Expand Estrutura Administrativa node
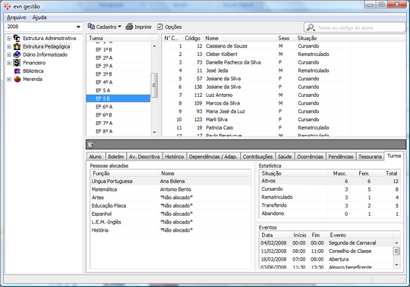This screenshot has height=287, width=410. 9,39
